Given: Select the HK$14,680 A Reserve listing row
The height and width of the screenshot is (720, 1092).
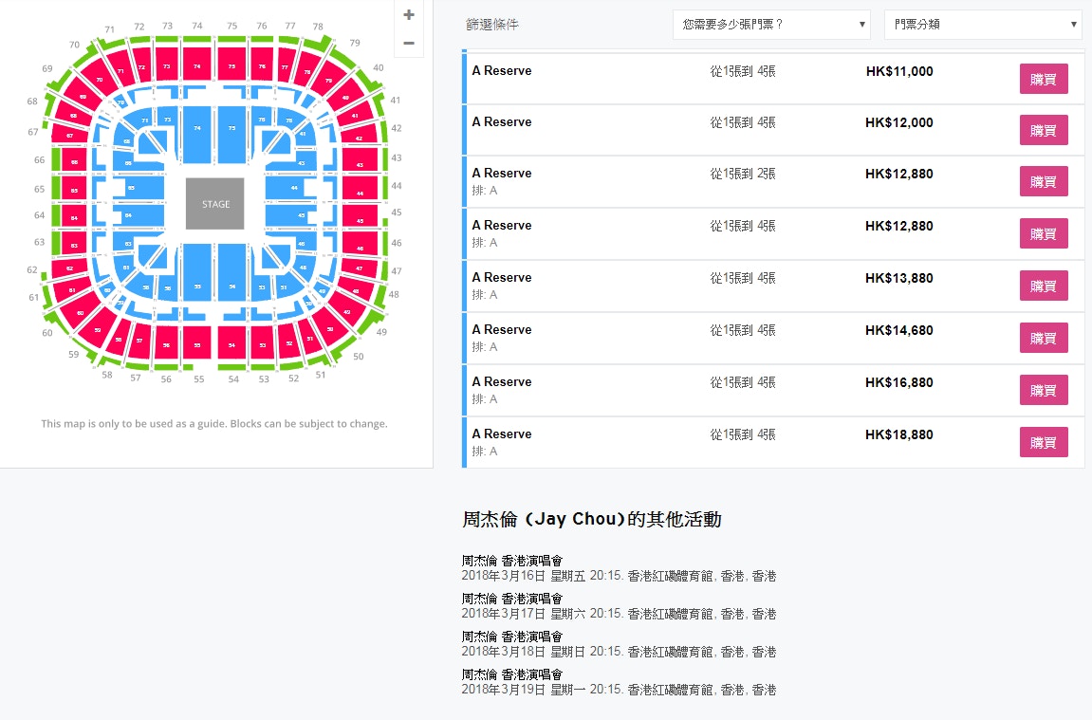Looking at the screenshot, I should click(x=773, y=339).
